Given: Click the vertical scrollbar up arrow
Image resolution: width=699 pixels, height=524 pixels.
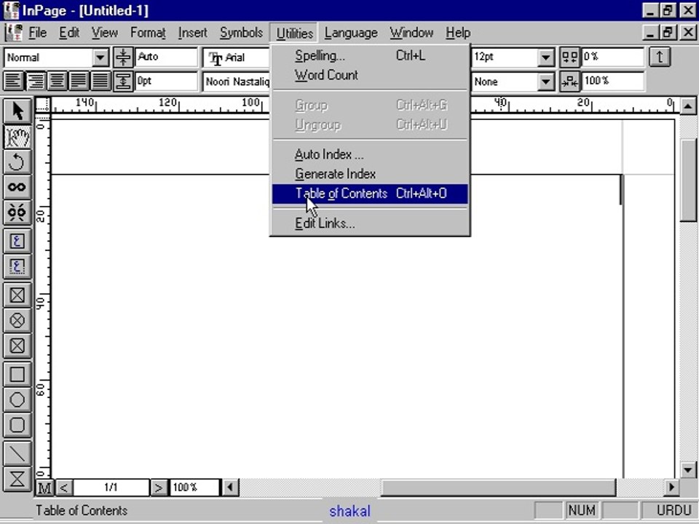Looking at the screenshot, I should pyautogui.click(x=688, y=106).
